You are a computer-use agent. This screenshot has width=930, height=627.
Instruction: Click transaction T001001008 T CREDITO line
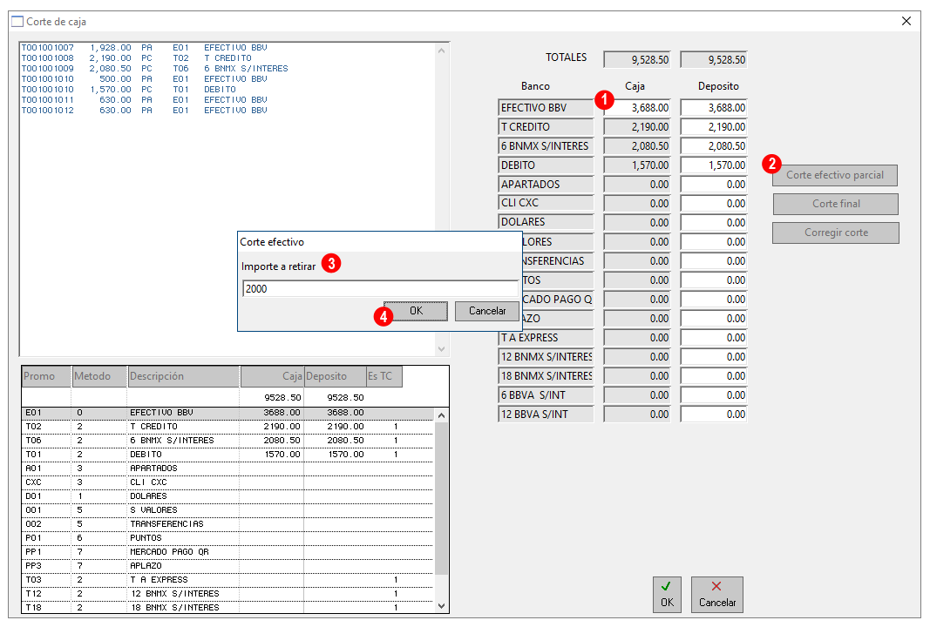point(137,58)
